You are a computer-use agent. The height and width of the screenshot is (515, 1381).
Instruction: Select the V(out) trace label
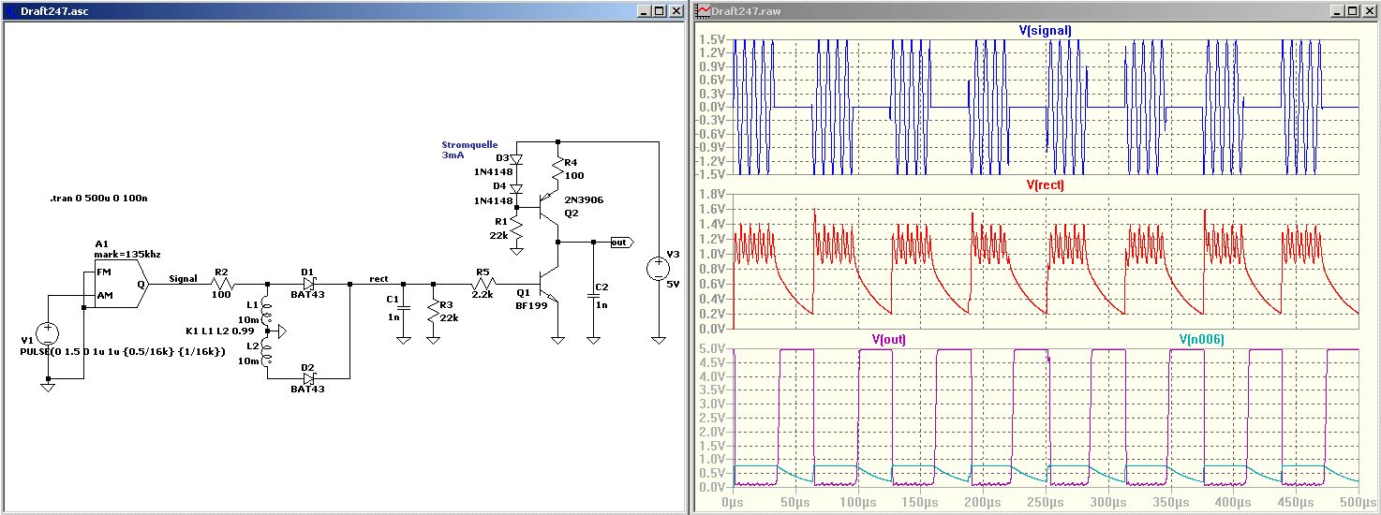pos(890,339)
